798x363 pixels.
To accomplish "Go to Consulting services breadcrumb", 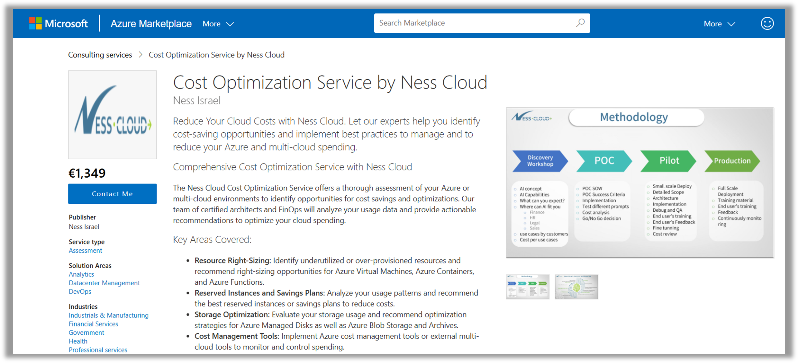I will tap(100, 55).
